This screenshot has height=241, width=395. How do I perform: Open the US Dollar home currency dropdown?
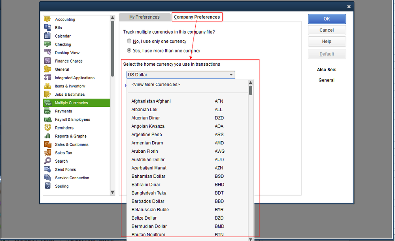point(181,75)
